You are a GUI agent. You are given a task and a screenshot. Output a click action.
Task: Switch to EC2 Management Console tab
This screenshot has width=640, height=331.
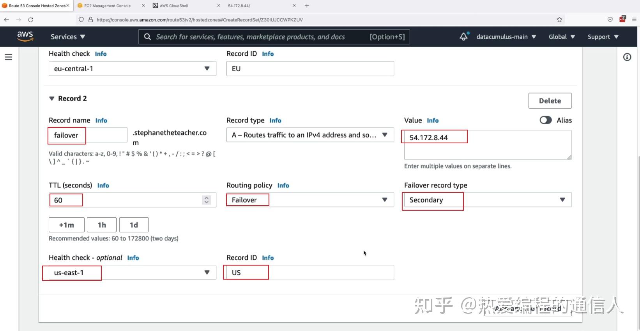[x=108, y=5]
